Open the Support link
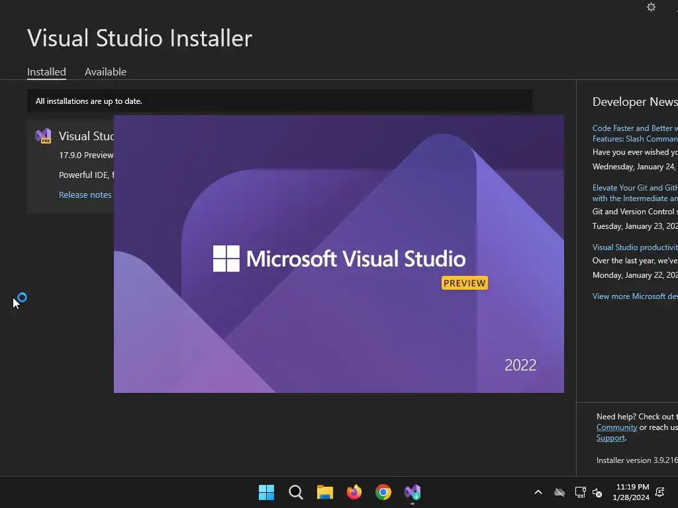The image size is (678, 508). pos(610,438)
